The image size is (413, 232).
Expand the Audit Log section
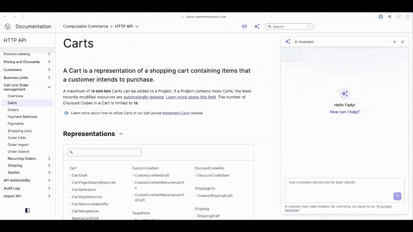pos(49,188)
